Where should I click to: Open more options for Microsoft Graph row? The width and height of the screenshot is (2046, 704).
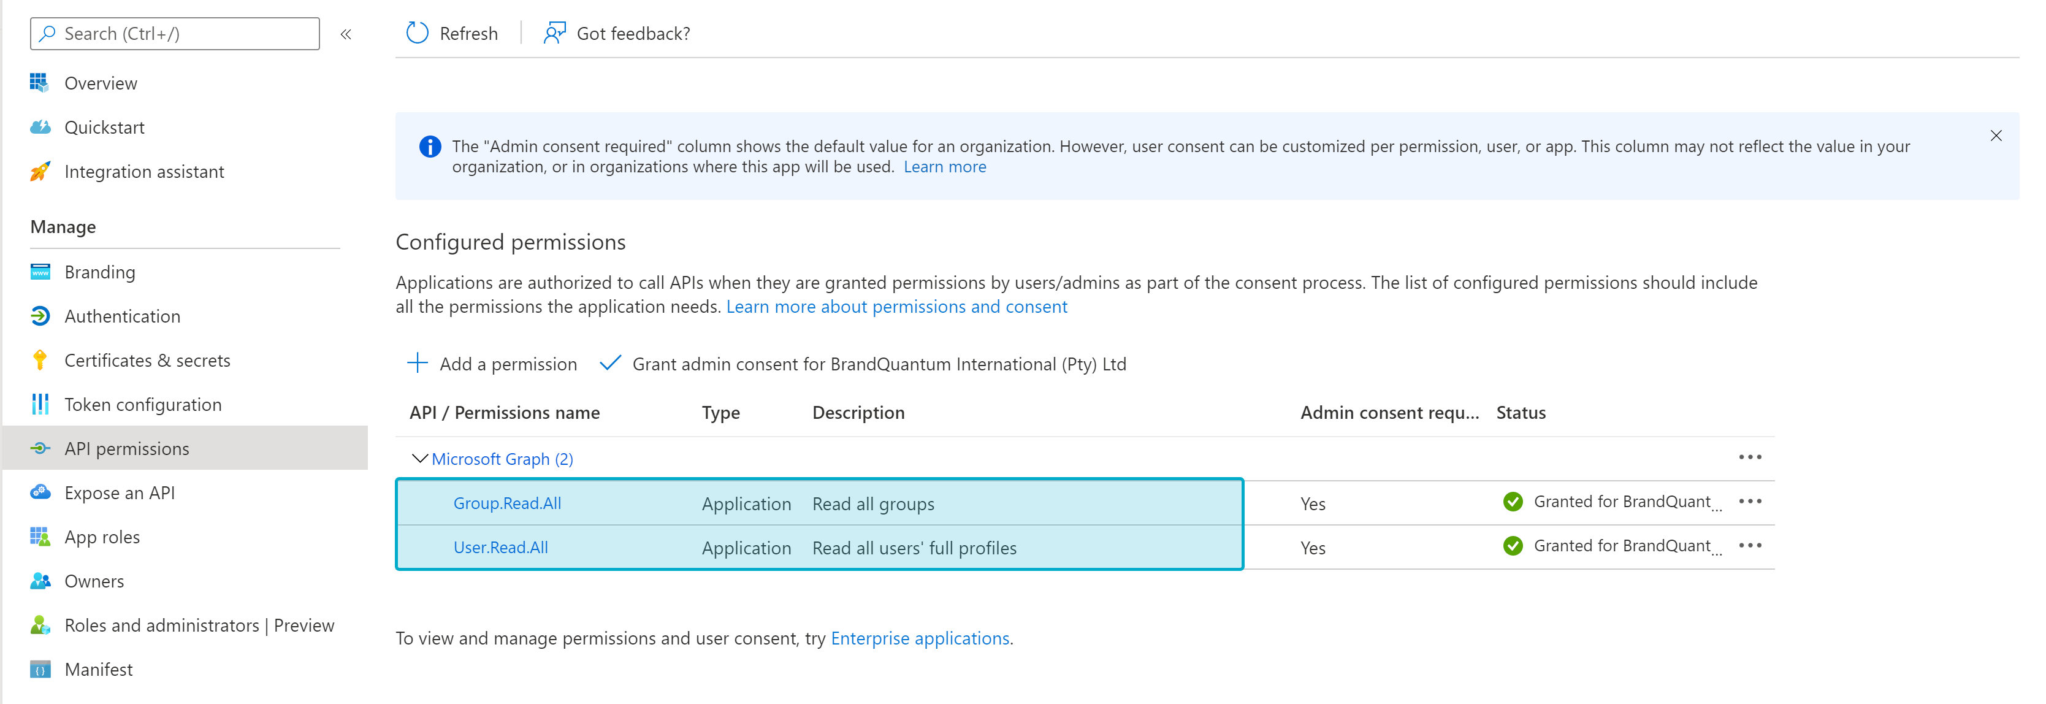1750,457
